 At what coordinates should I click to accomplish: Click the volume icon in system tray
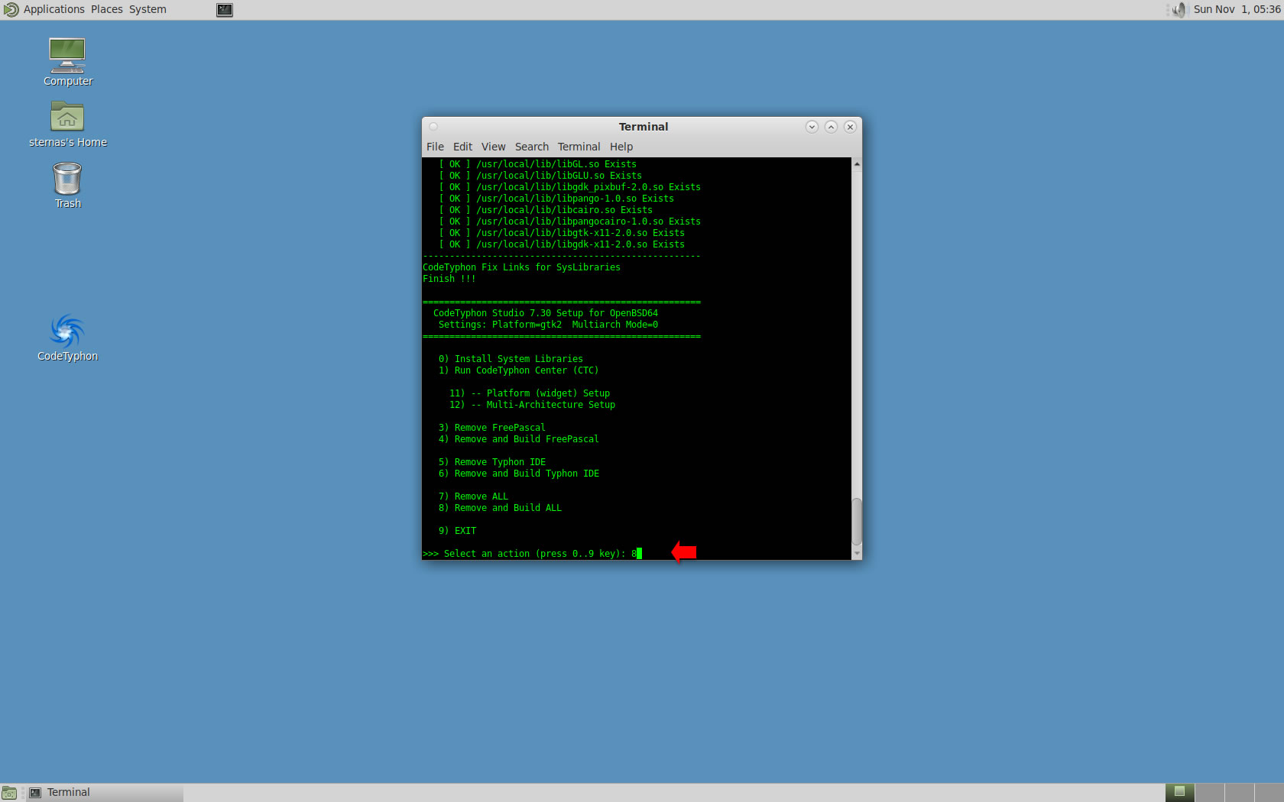(x=1179, y=10)
